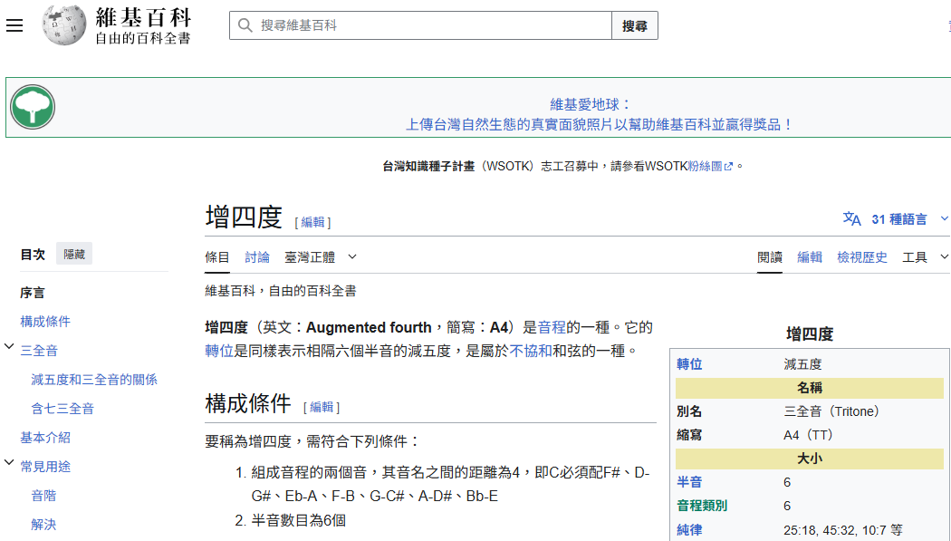Click the 25:18, 45:32, 10:7 ratio value
This screenshot has width=951, height=541.
tap(843, 529)
